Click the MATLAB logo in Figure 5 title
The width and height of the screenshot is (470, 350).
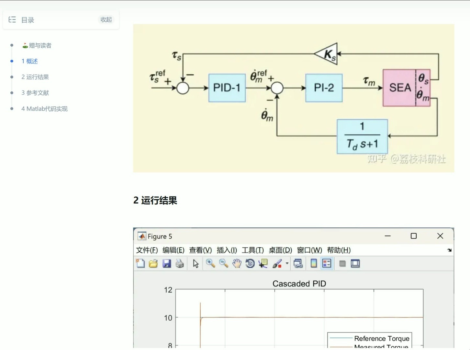coord(142,236)
